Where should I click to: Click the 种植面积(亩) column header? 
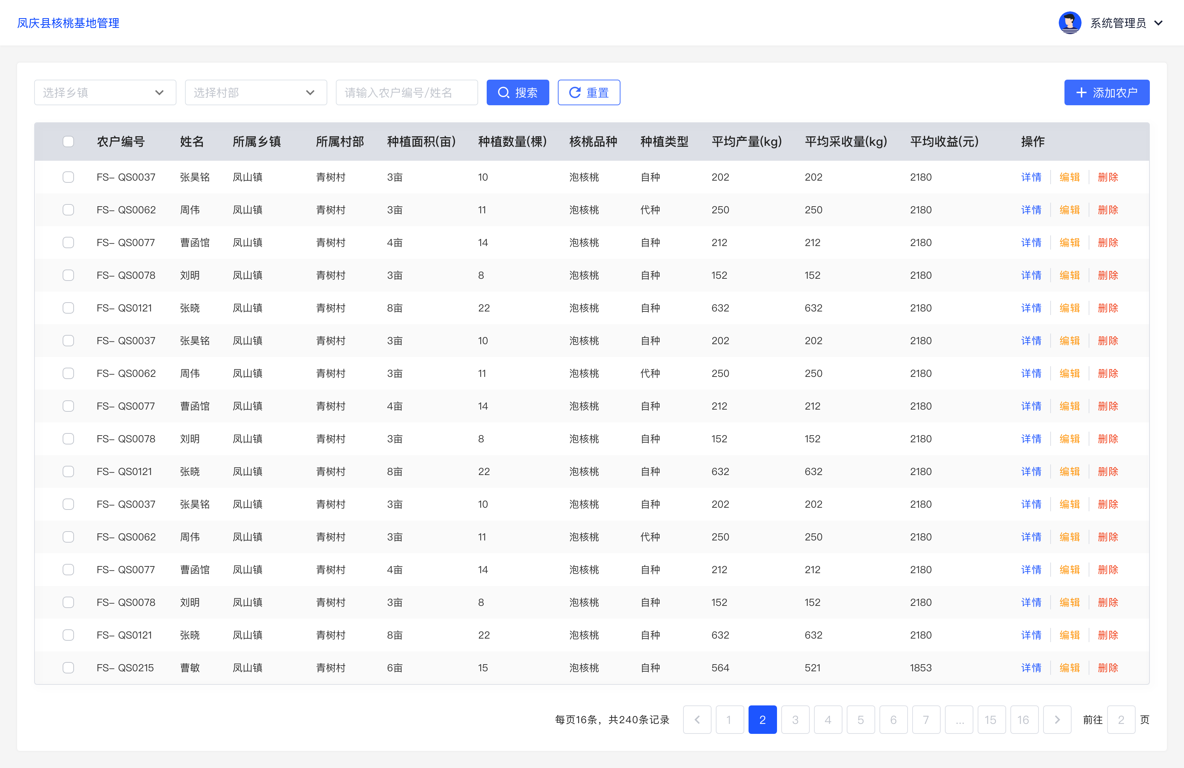coord(421,141)
